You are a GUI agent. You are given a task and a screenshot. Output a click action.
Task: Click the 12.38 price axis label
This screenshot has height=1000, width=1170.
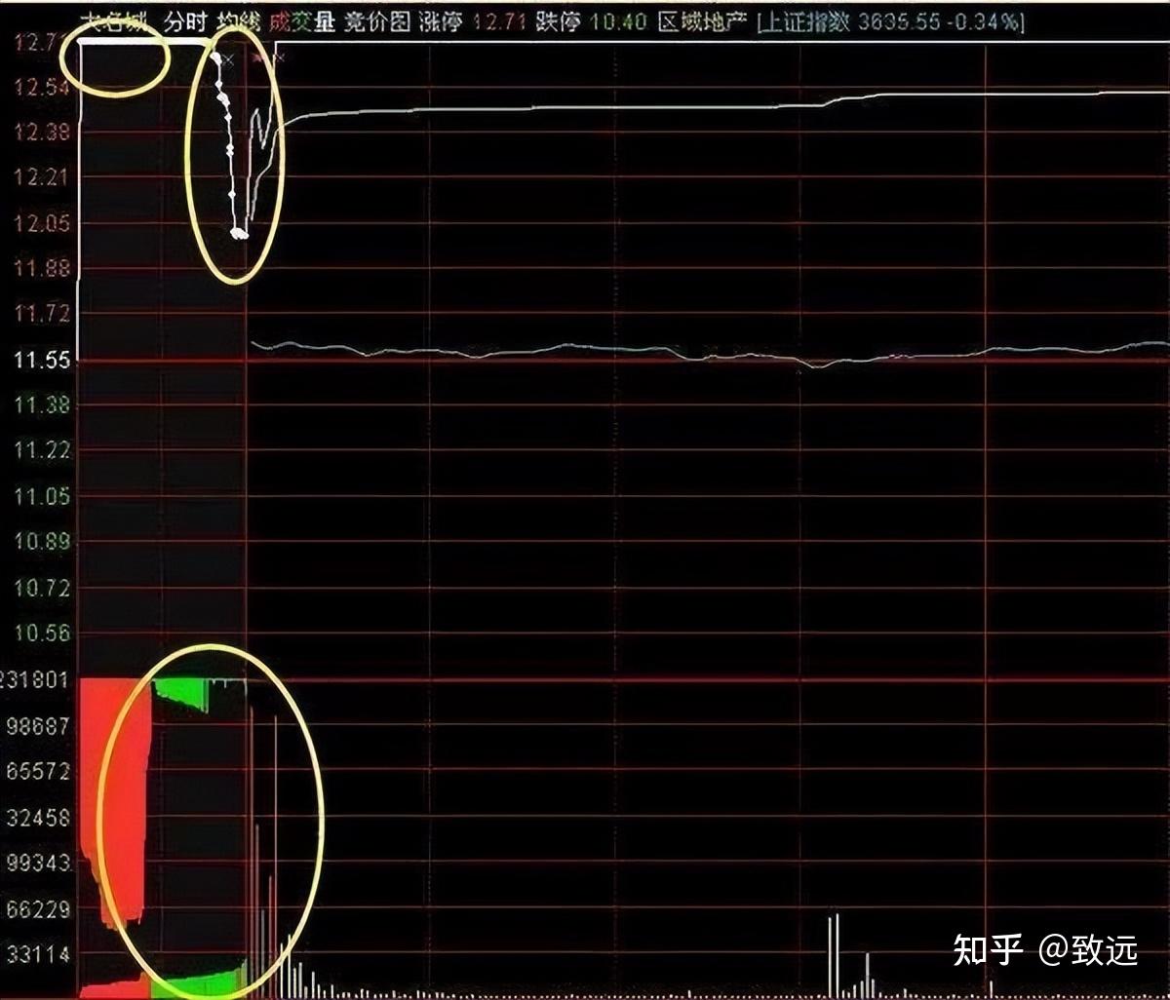tap(41, 133)
